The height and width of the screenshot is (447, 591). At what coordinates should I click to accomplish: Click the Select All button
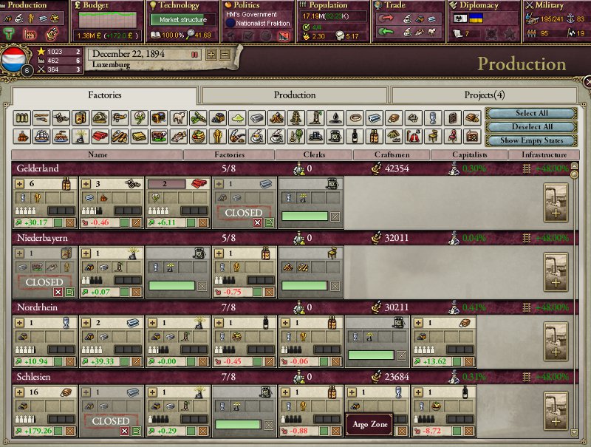coord(531,114)
